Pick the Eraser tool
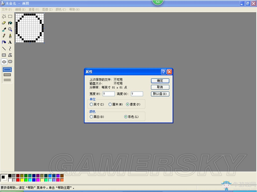This screenshot has width=257, height=192. pos(4,23)
